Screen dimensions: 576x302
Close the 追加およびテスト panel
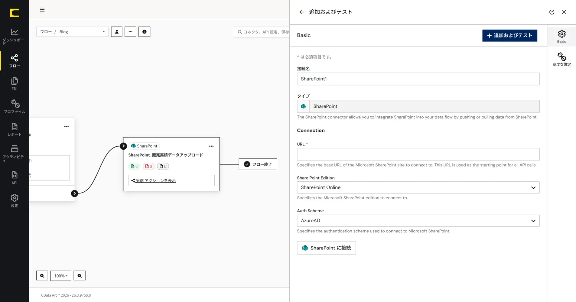click(564, 12)
